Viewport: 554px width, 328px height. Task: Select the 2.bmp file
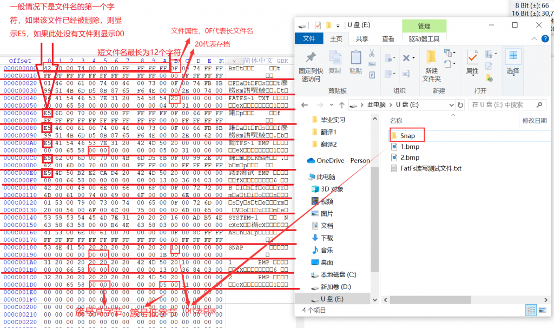[410, 158]
